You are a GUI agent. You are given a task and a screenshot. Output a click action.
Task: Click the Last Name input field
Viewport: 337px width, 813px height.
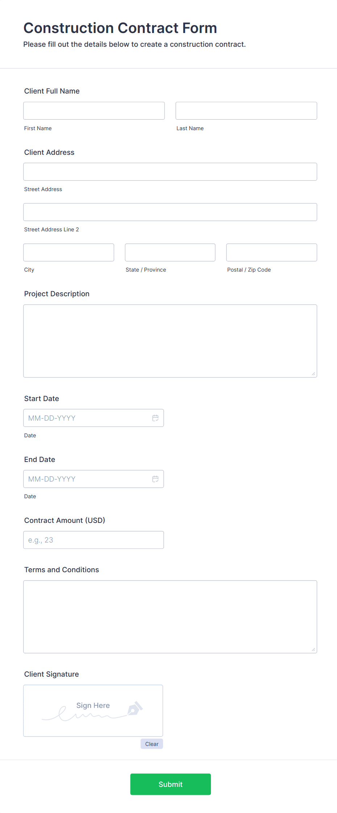246,111
